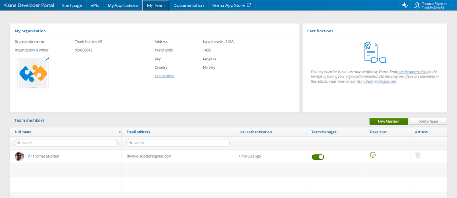Viewport: 457px width, 198px height.
Task: Open Visma App Store external link
Action: click(x=232, y=5)
